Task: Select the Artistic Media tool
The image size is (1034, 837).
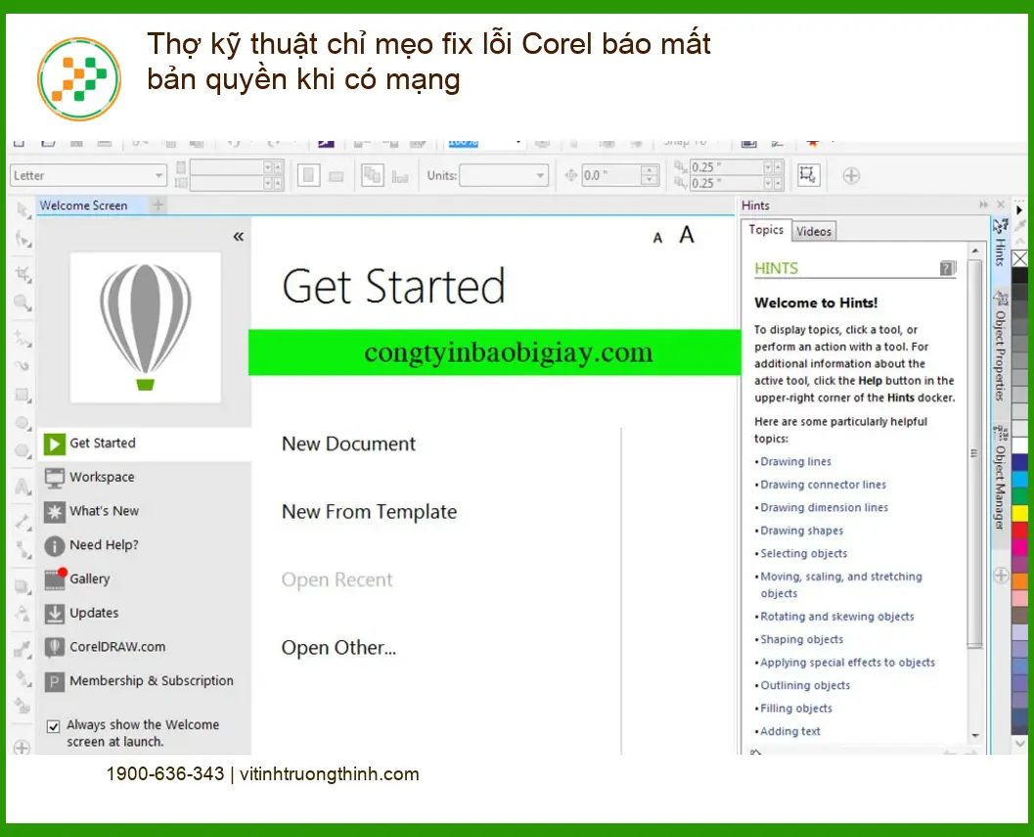Action: [23, 366]
